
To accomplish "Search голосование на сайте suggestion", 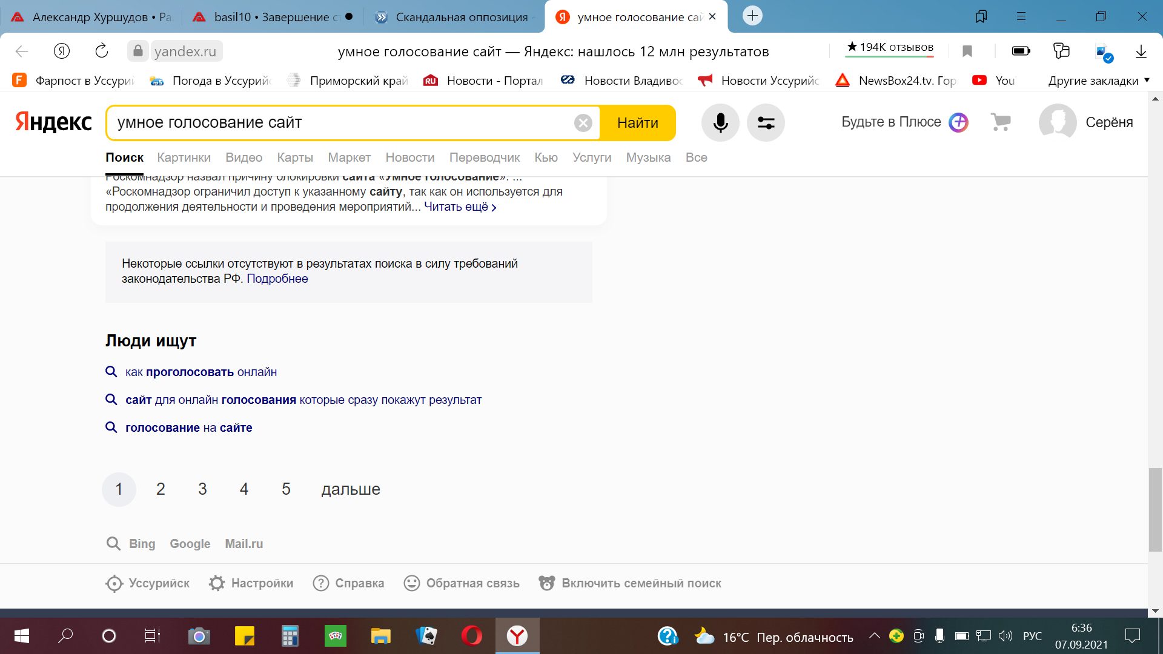I will 188,428.
